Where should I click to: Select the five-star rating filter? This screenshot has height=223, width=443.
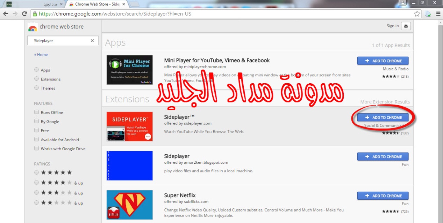point(36,172)
